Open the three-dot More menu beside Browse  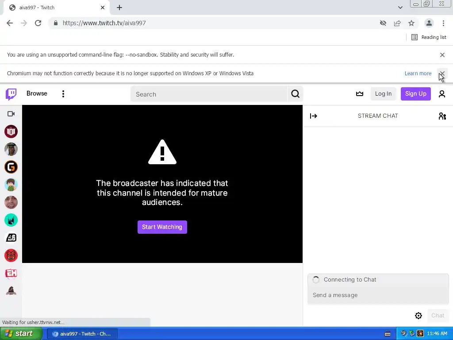63,94
